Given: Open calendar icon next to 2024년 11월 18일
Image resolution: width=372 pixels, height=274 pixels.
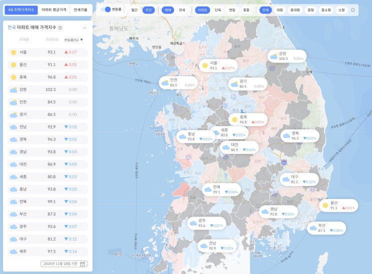Looking at the screenshot, I should (x=83, y=264).
